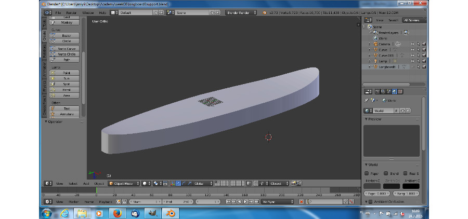
Task: Click the RenderLayers data icon in outliner
Action: (x=406, y=33)
